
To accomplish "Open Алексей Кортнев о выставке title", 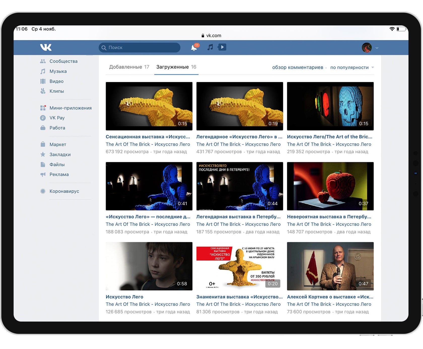I will (330, 297).
